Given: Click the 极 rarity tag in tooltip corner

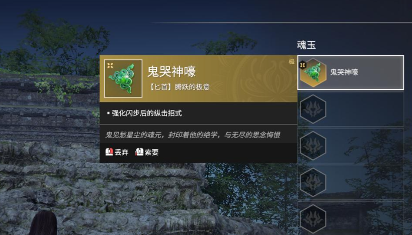Looking at the screenshot, I should pyautogui.click(x=291, y=62).
